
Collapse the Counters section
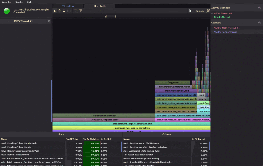pyautogui.click(x=259, y=23)
